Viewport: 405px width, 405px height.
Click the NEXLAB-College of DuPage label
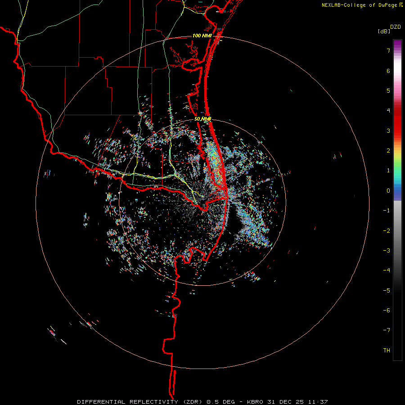[359, 5]
